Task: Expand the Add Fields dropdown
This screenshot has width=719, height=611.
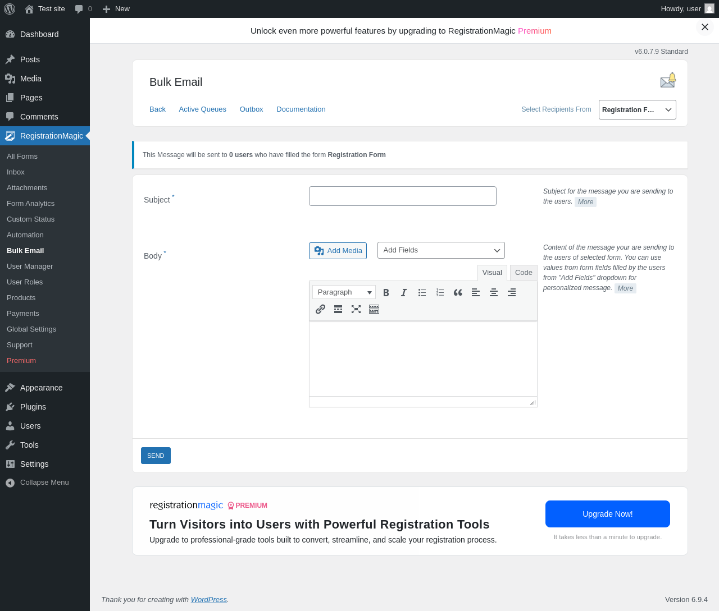Action: coord(441,250)
